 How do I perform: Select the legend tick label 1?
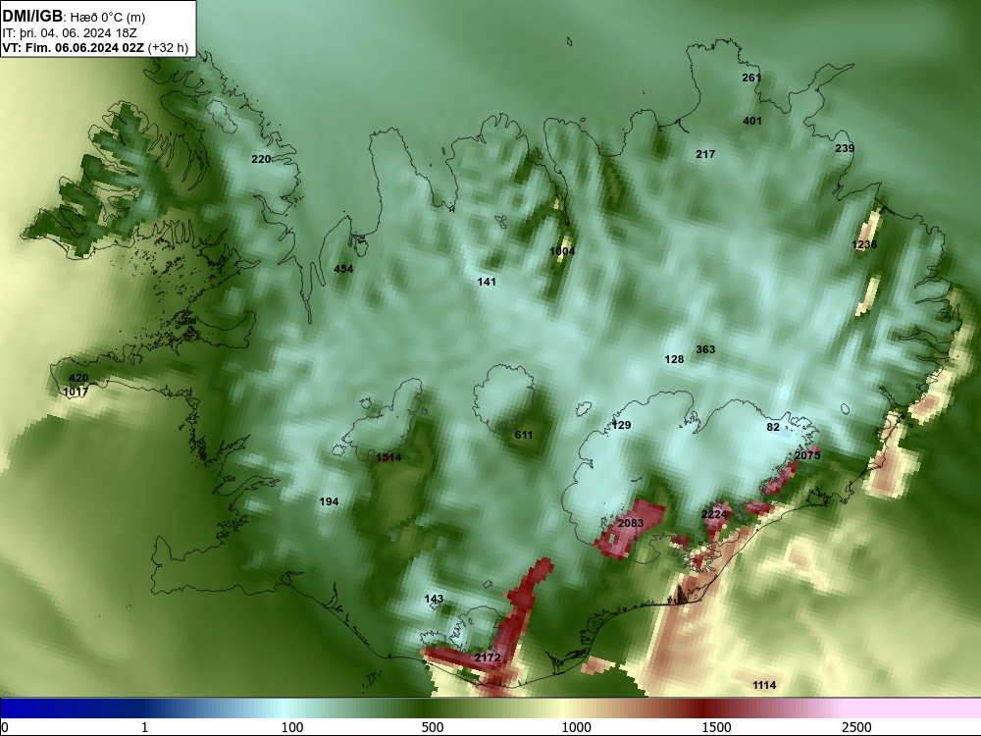click(x=144, y=727)
